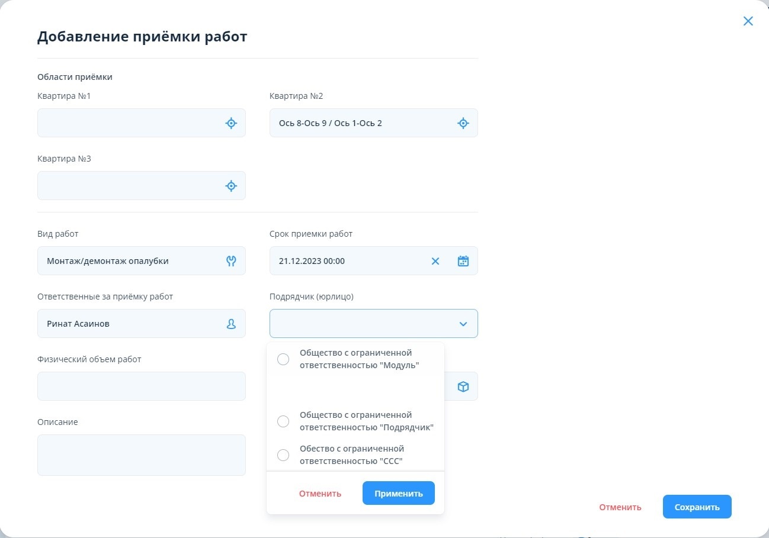Select radio option ООО "Модуль"
Screen dimensions: 769x538
tap(283, 359)
